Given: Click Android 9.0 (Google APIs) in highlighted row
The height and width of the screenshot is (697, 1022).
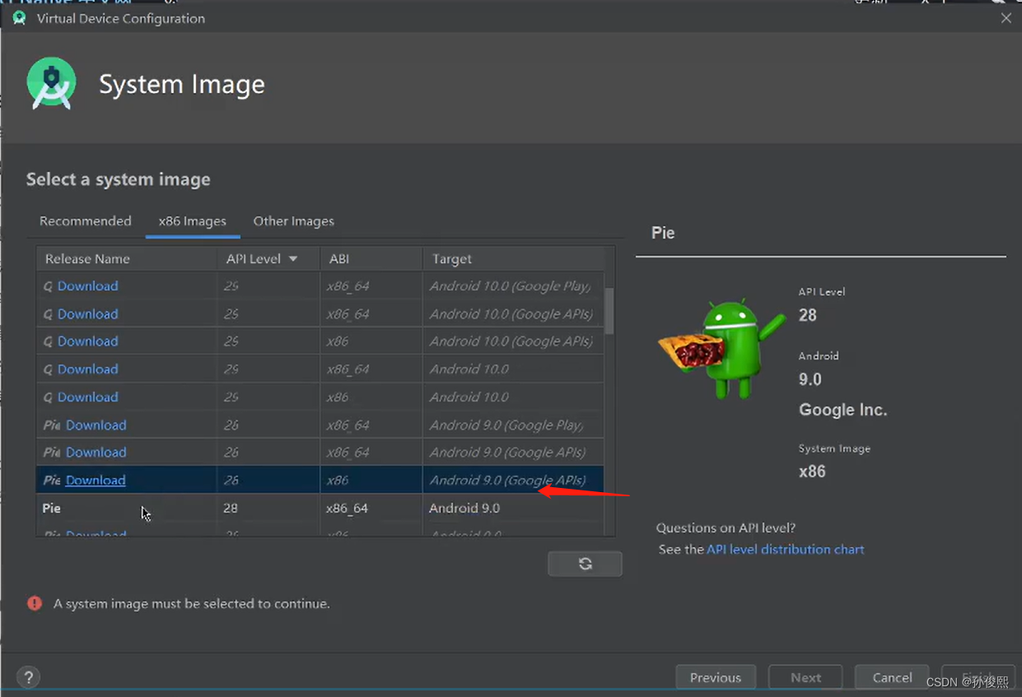Looking at the screenshot, I should [x=507, y=480].
